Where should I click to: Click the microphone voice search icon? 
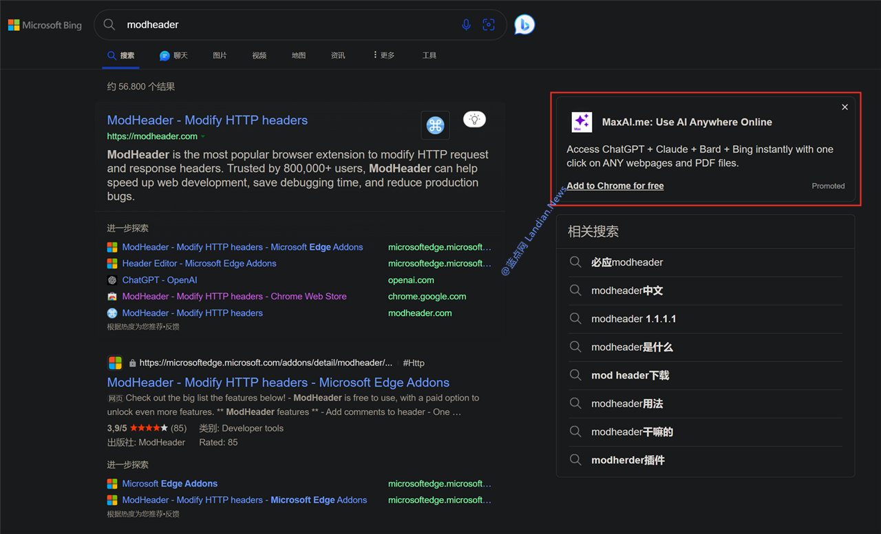466,25
